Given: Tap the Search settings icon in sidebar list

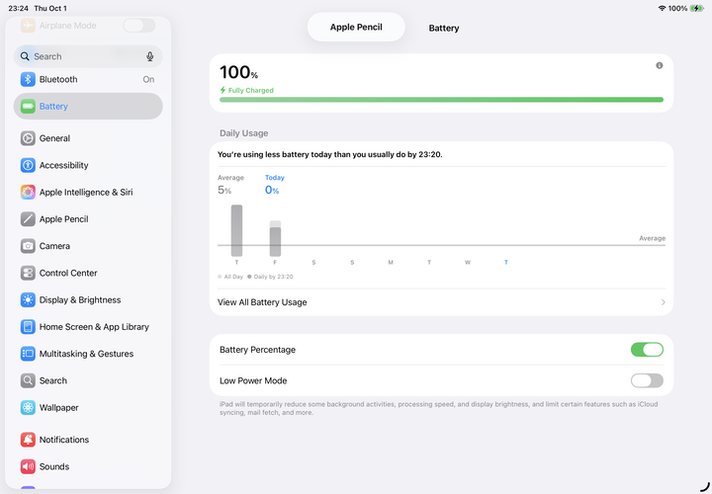Looking at the screenshot, I should [x=28, y=380].
